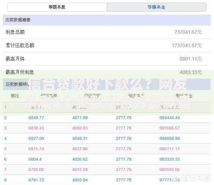Select interest value 4060.65
The image size is (214, 185).
80,128
